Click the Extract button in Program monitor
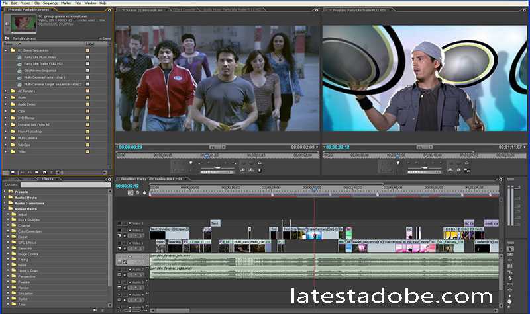The image size is (530, 314). tap(458, 171)
